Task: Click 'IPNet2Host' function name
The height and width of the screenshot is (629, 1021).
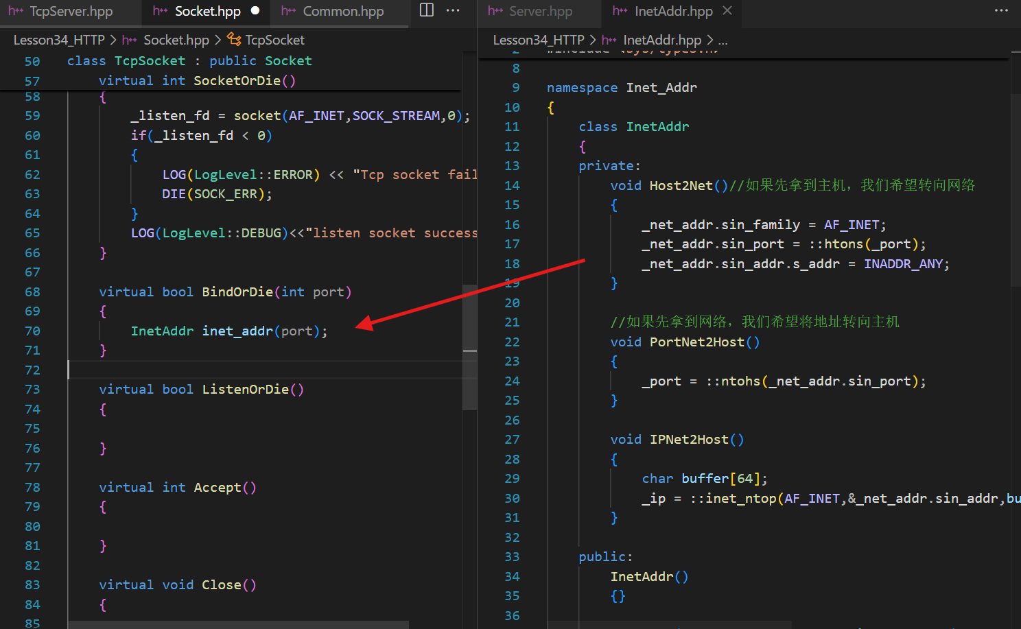Action: [689, 440]
